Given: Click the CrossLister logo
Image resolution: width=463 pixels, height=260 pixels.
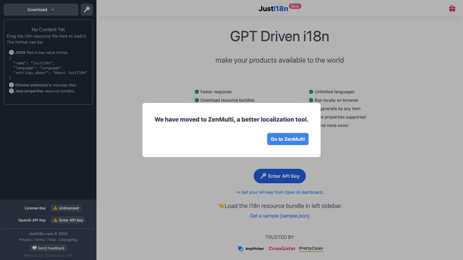Looking at the screenshot, I should click(x=282, y=249).
